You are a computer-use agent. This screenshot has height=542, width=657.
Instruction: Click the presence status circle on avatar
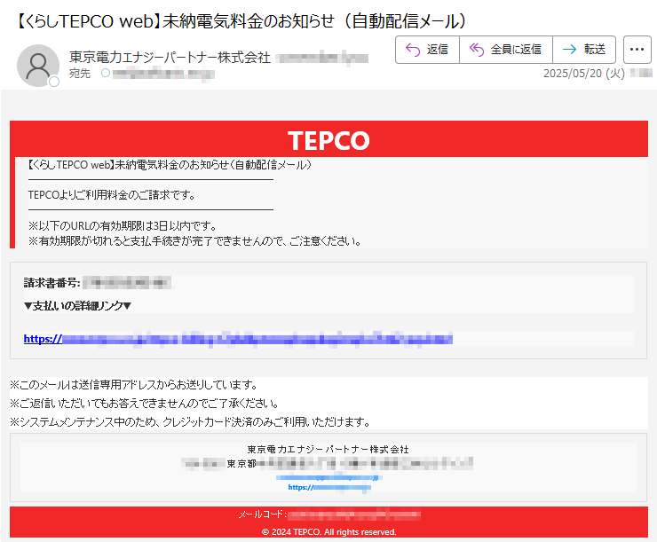coord(54,82)
